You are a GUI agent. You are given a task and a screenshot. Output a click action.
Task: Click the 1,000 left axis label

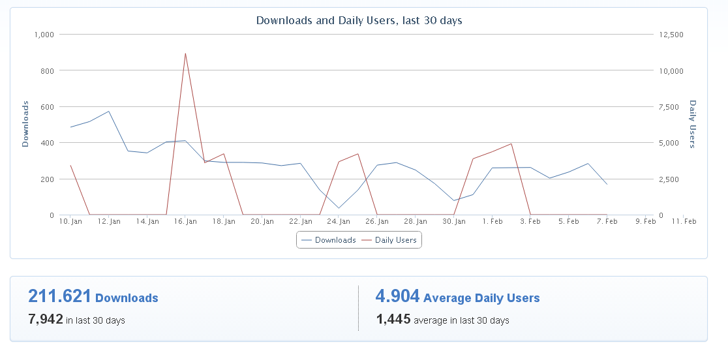coord(43,35)
